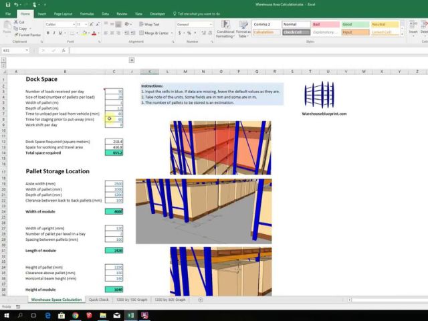Click the Format Painter tool
Screen dimensions: 428x321
(x=28, y=35)
